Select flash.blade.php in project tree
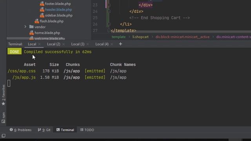Image resolution: width=251 pixels, height=141 pixels. tap(51, 21)
